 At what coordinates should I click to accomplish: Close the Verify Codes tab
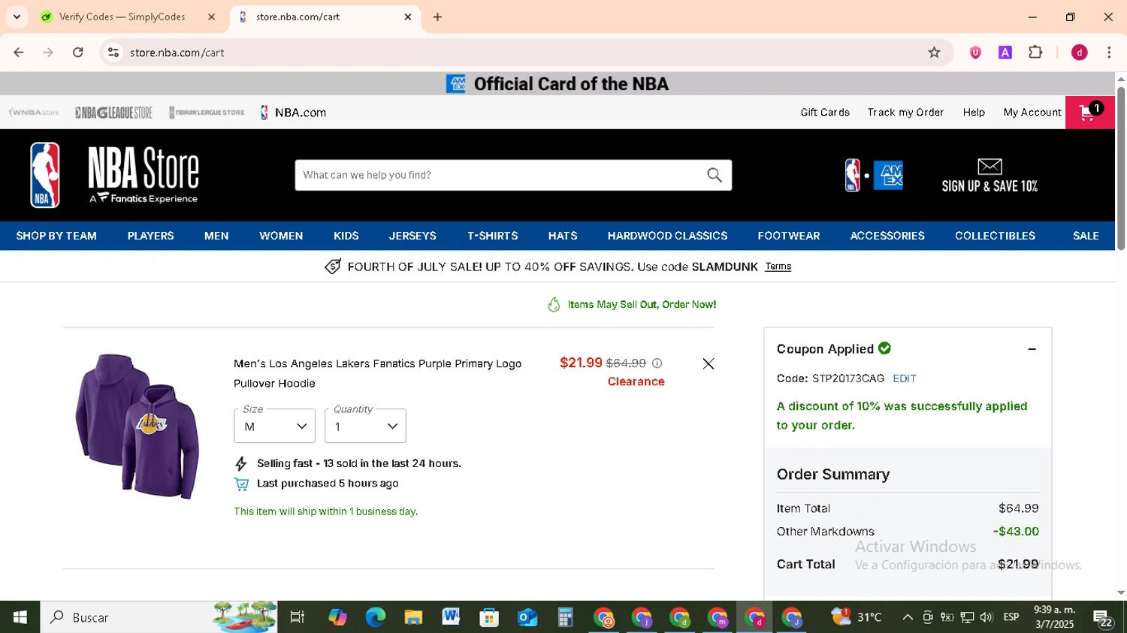point(211,17)
